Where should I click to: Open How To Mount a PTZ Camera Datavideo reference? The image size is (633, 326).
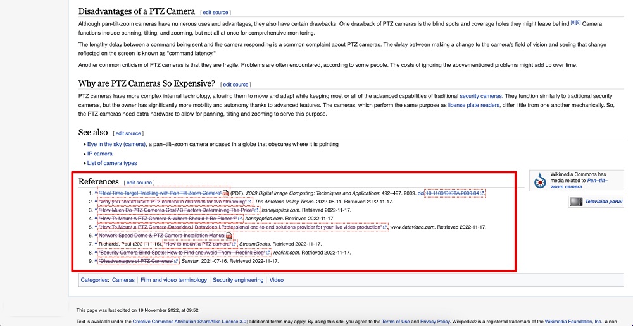(241, 227)
